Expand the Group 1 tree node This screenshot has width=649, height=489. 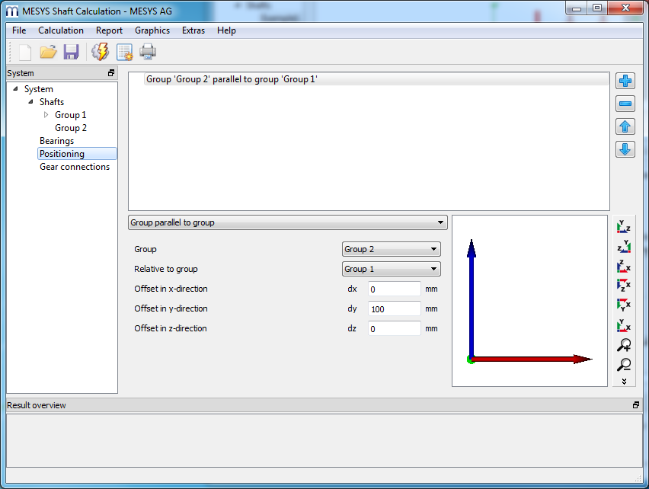click(46, 115)
